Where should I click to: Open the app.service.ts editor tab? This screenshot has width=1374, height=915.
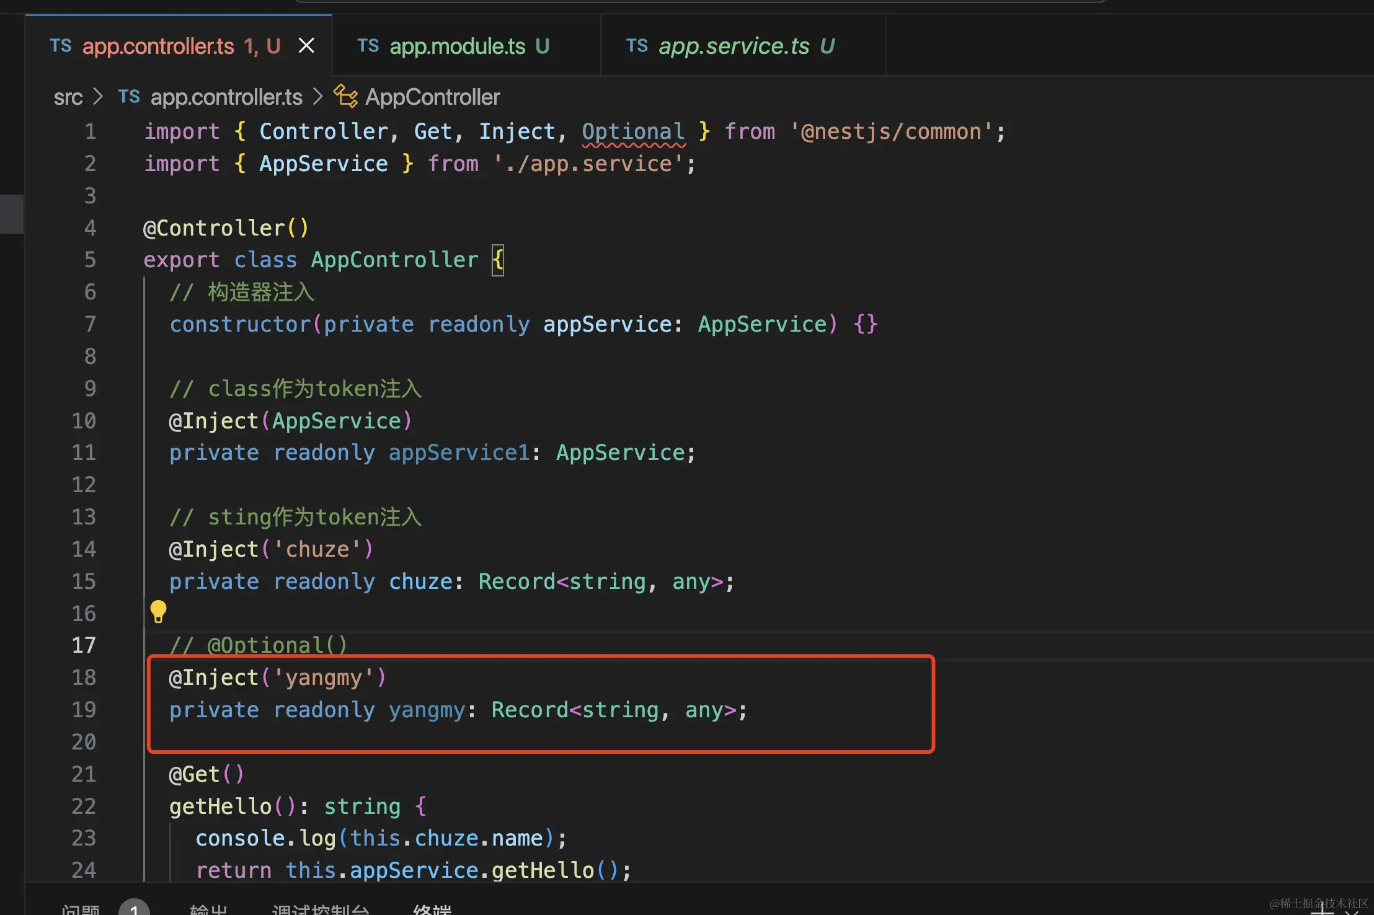[x=734, y=46]
